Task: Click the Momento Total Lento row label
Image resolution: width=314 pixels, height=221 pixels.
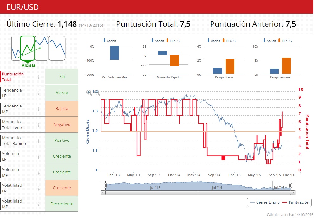Action: (13, 125)
